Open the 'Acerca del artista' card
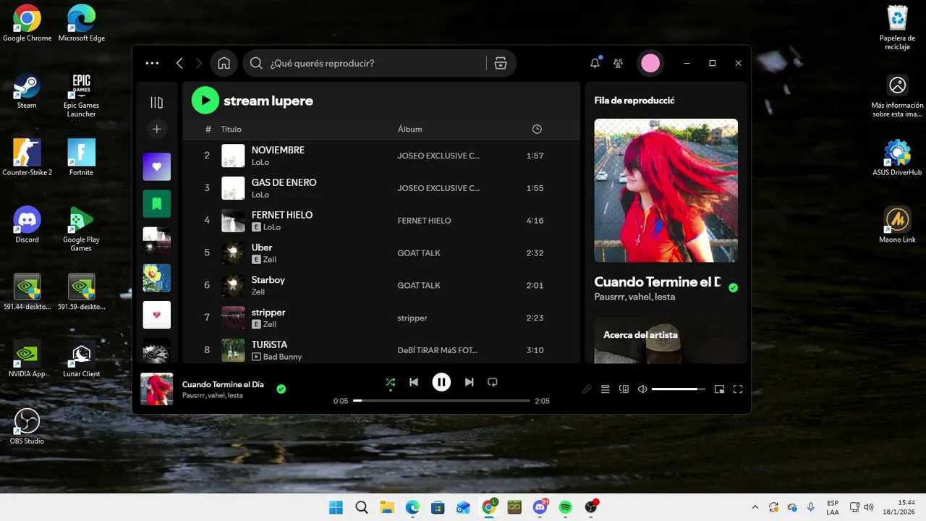Screen dimensions: 926x521 click(x=666, y=340)
